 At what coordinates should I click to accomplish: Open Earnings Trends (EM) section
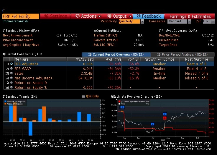click(20, 96)
